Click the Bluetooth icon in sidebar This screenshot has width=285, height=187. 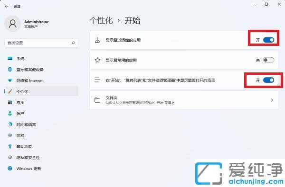pyautogui.click(x=10, y=70)
